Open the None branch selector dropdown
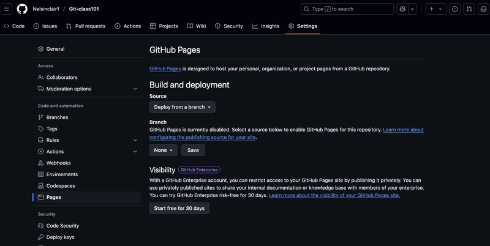 point(163,150)
